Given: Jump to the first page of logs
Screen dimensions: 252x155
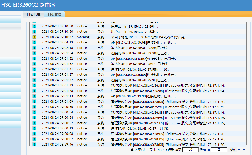Looking at the screenshot, I should coord(205,150).
